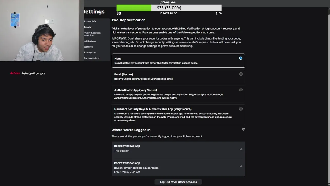Viewport: 330px width, 186px height.
Task: Click the arrow for the Riyadh session
Action: [241, 166]
